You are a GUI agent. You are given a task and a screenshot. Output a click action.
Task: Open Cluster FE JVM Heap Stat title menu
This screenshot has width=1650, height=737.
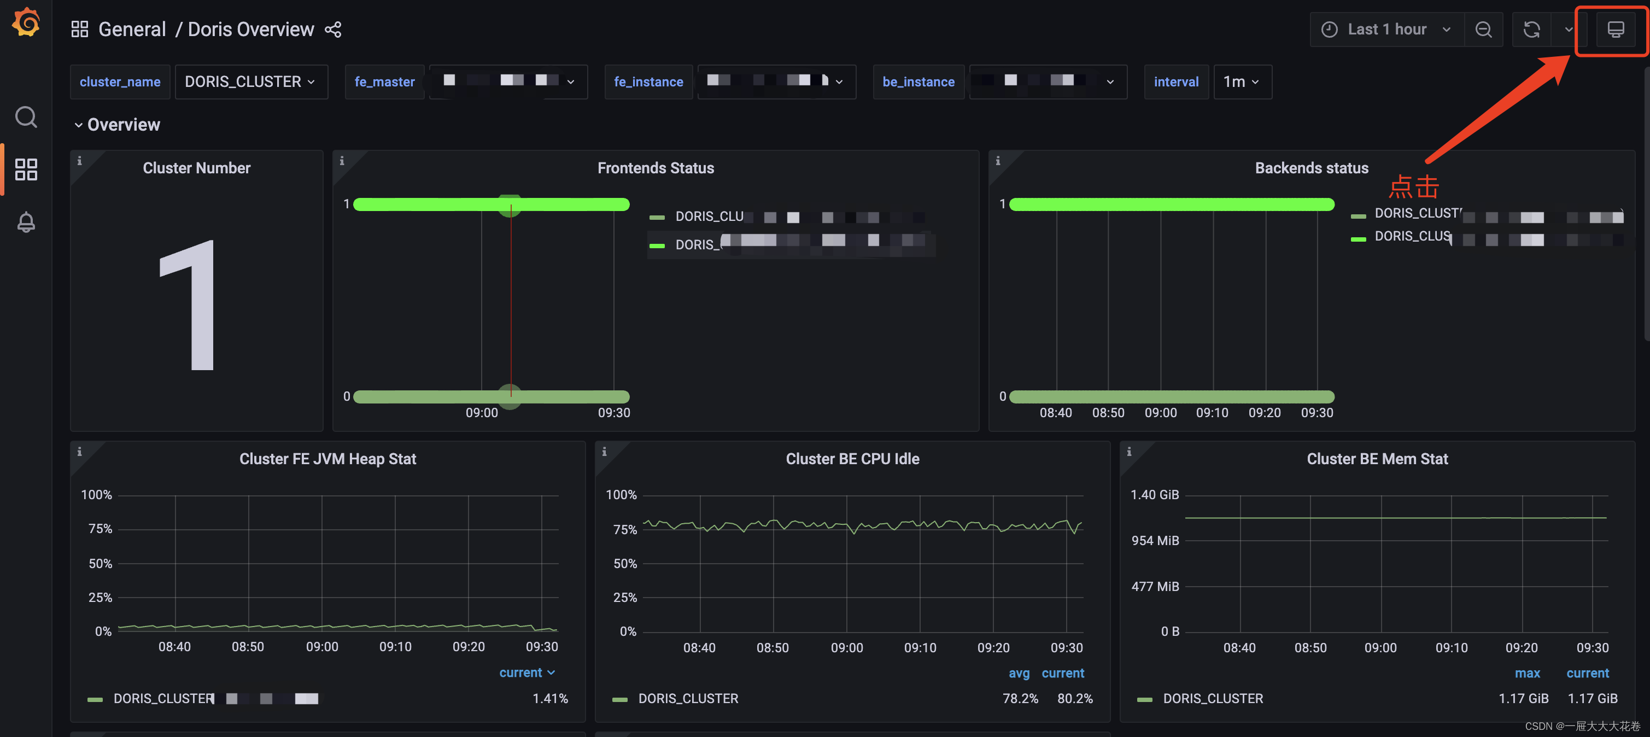point(327,459)
